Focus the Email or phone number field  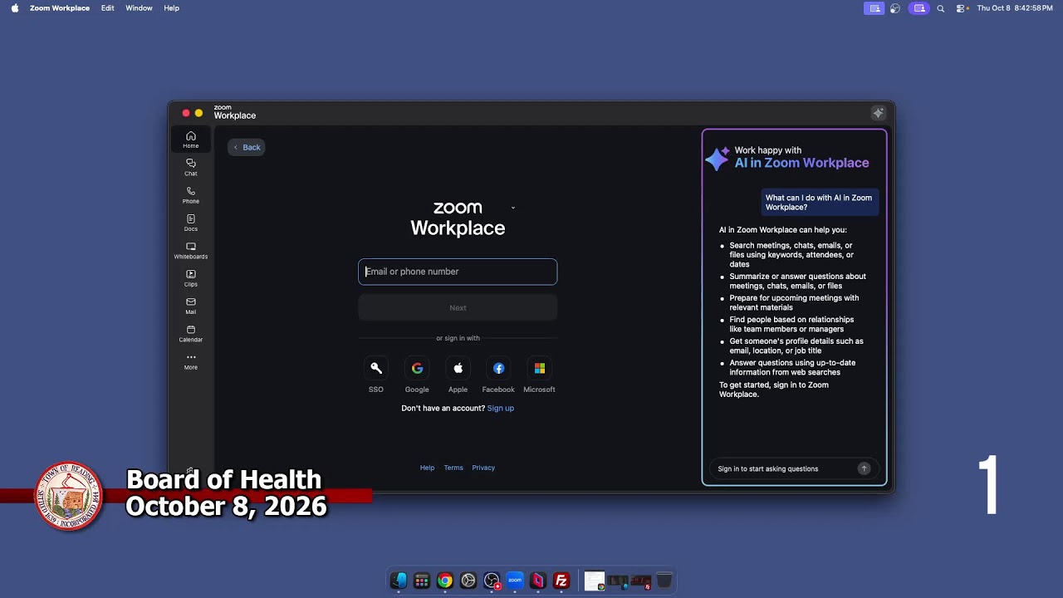coord(458,272)
